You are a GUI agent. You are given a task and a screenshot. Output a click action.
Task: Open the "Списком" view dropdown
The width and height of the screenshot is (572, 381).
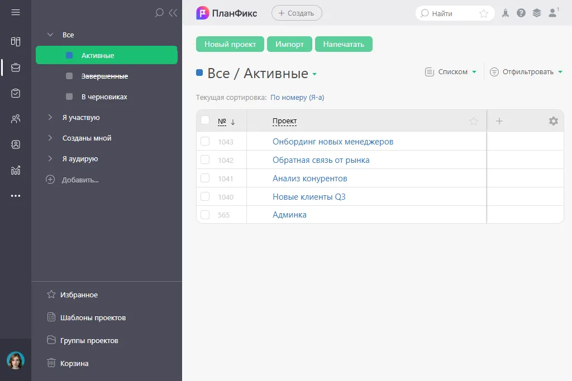coord(451,72)
